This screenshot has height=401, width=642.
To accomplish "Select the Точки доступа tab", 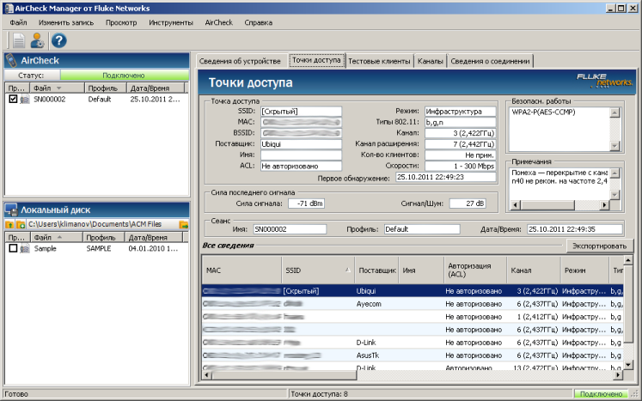I will point(316,60).
